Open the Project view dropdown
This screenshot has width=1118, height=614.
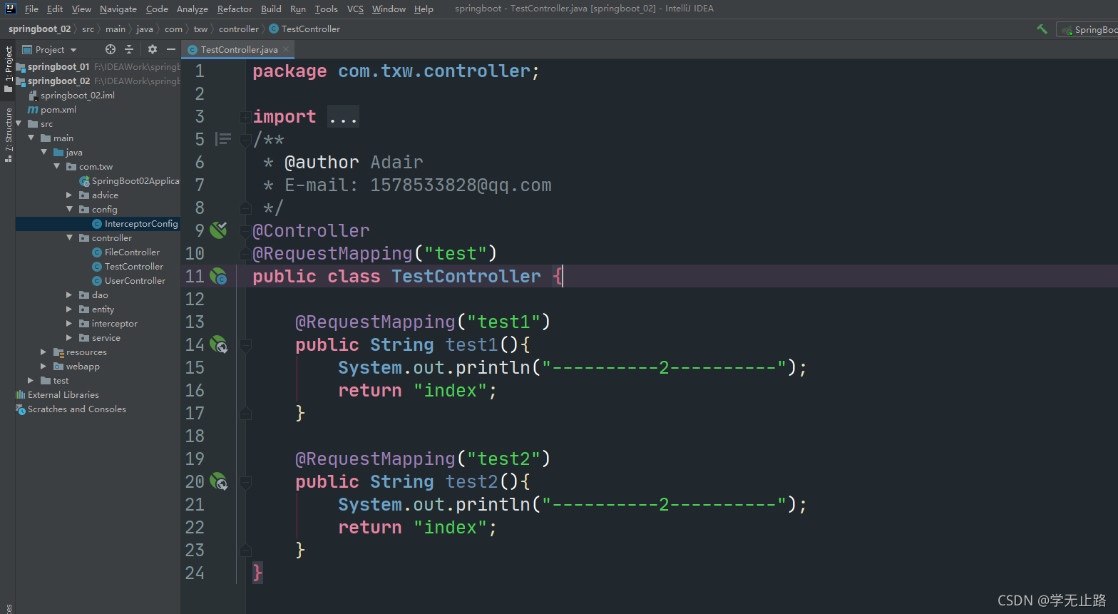click(49, 49)
